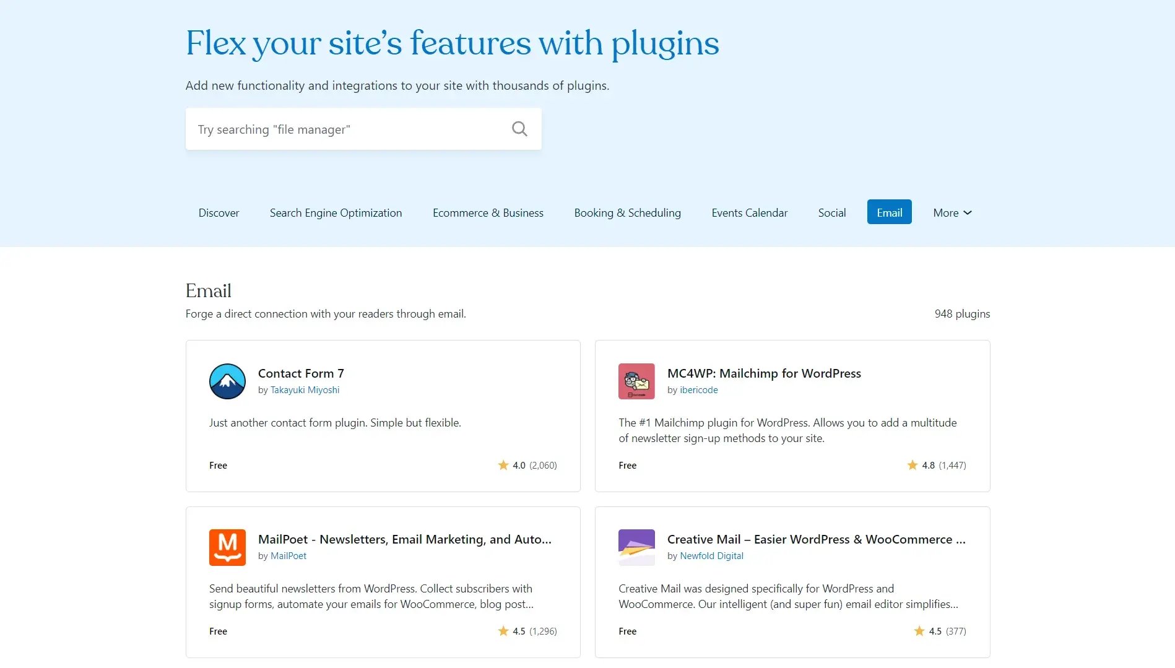
Task: Switch to the Discover tab
Action: point(219,212)
